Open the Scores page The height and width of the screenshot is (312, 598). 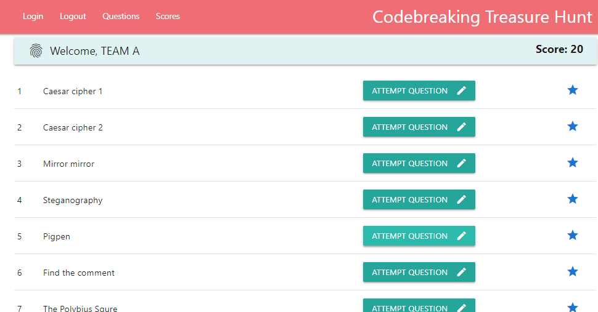(x=168, y=17)
